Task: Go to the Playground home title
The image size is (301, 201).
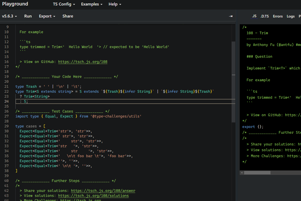Action: (x=15, y=4)
